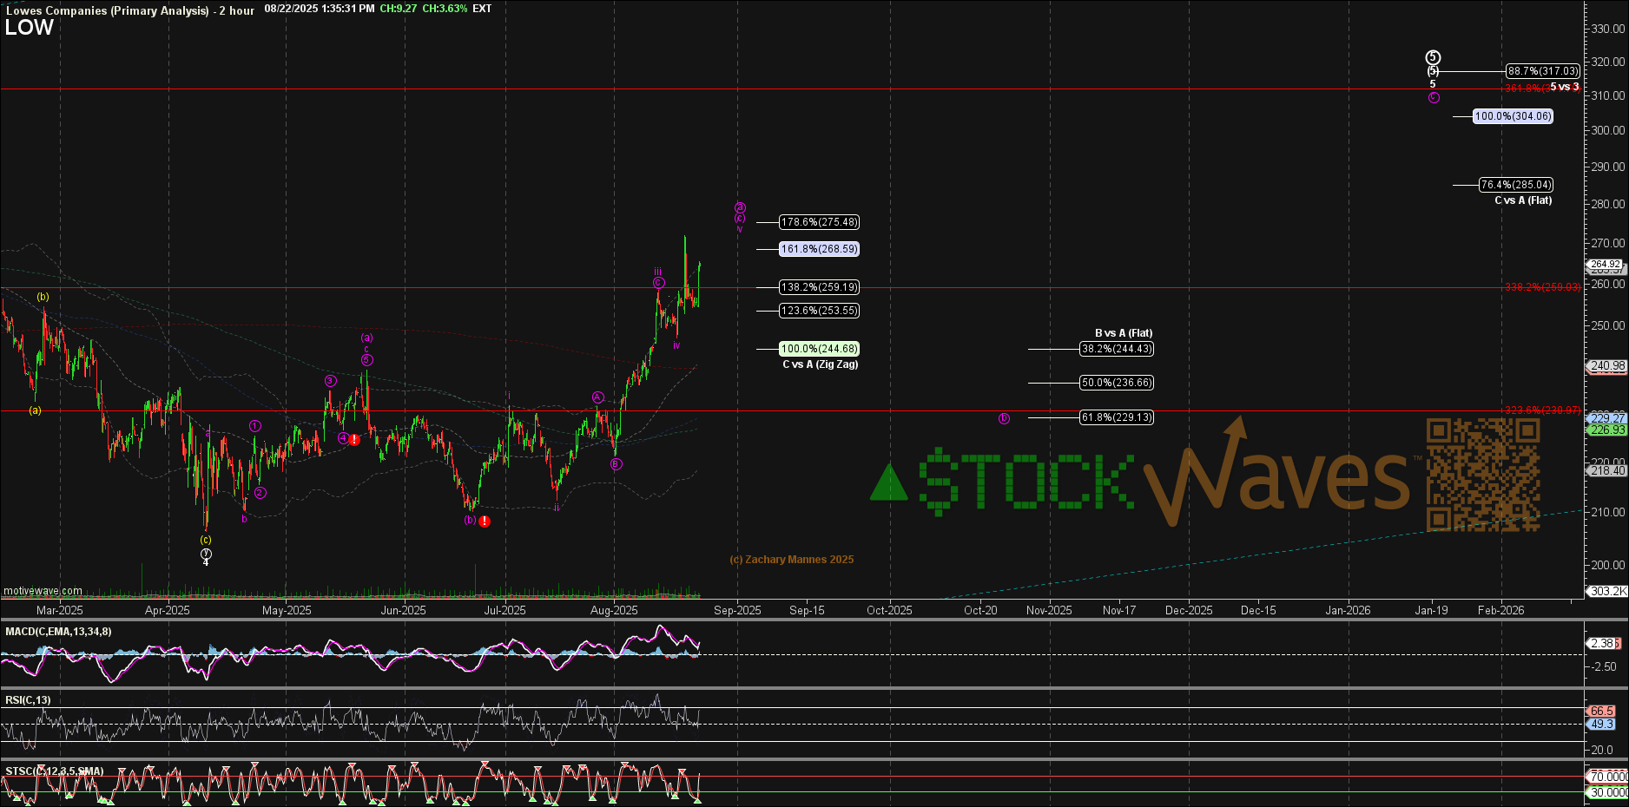The height and width of the screenshot is (807, 1629).
Task: Click the red alert icon beside circled 4 label
Action: [354, 440]
